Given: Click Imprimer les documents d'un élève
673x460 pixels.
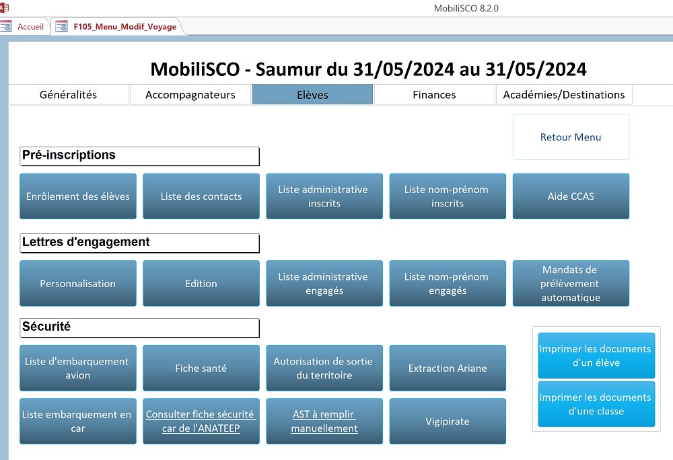Looking at the screenshot, I should pos(596,356).
